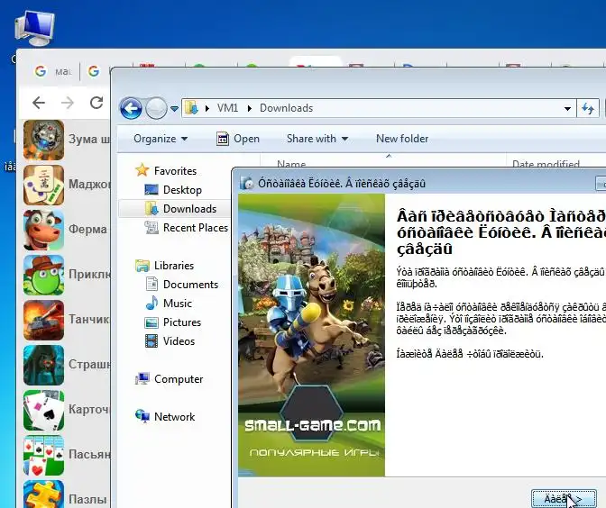This screenshot has width=606, height=508.
Task: Click the folder icon in Explorer address bar
Action: [191, 108]
